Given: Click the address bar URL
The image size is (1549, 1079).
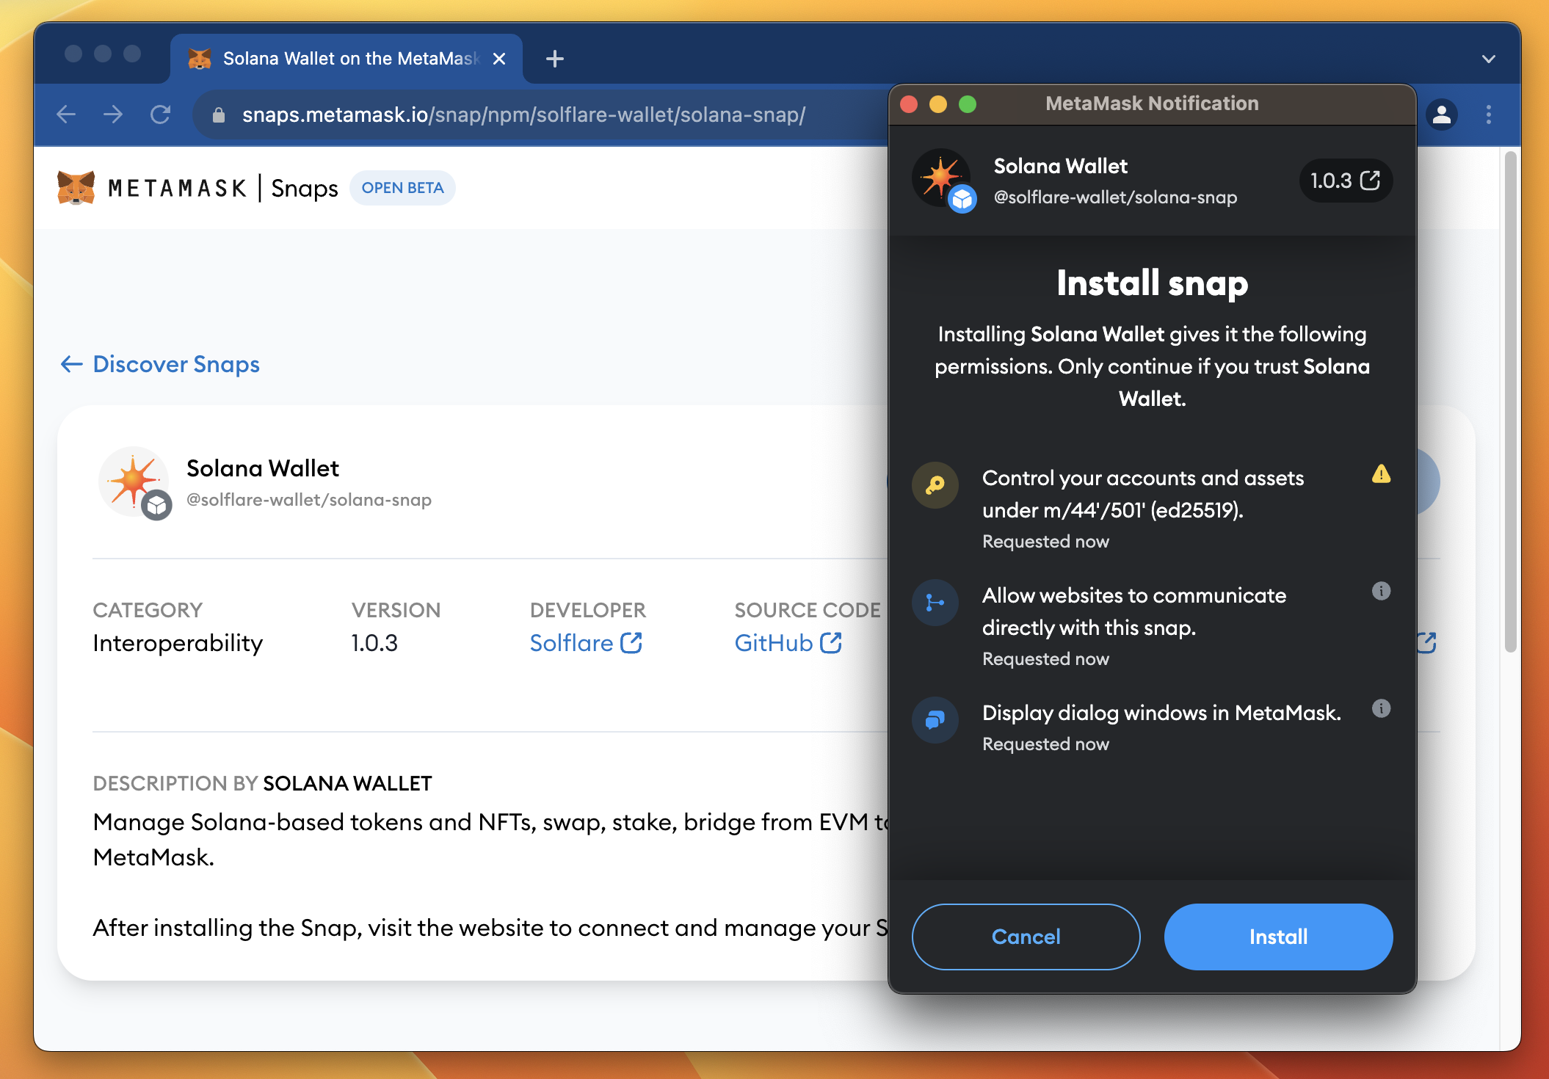Looking at the screenshot, I should [523, 115].
